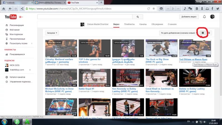This screenshot has width=222, height=125.
Task: Open the VK 'B' icon in toolbar
Action: [x=197, y=9]
